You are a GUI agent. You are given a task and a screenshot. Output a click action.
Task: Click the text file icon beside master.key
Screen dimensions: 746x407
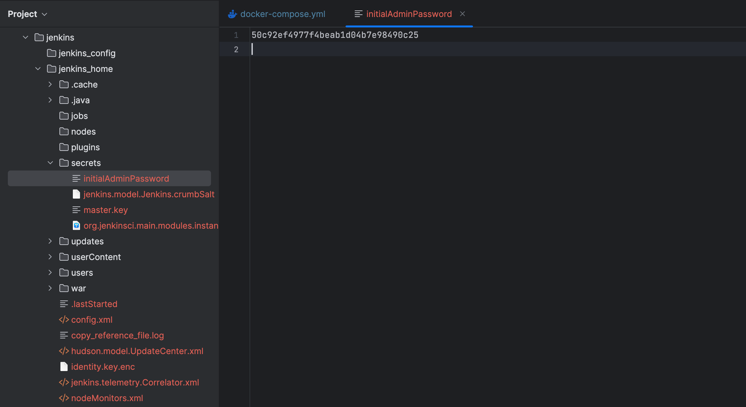pyautogui.click(x=76, y=210)
